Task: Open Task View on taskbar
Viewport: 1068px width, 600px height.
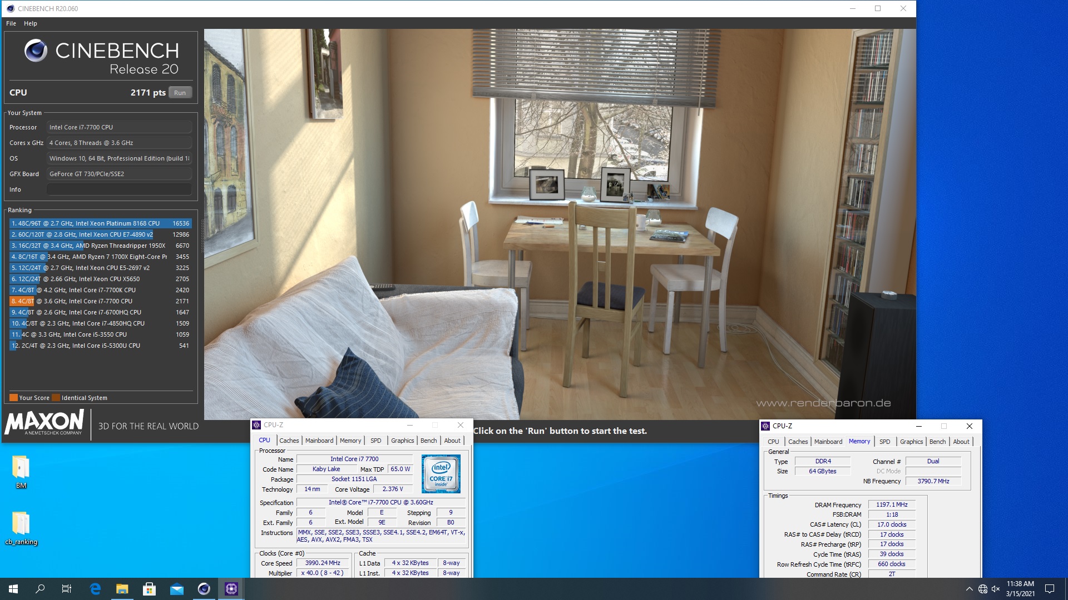Action: 67,589
